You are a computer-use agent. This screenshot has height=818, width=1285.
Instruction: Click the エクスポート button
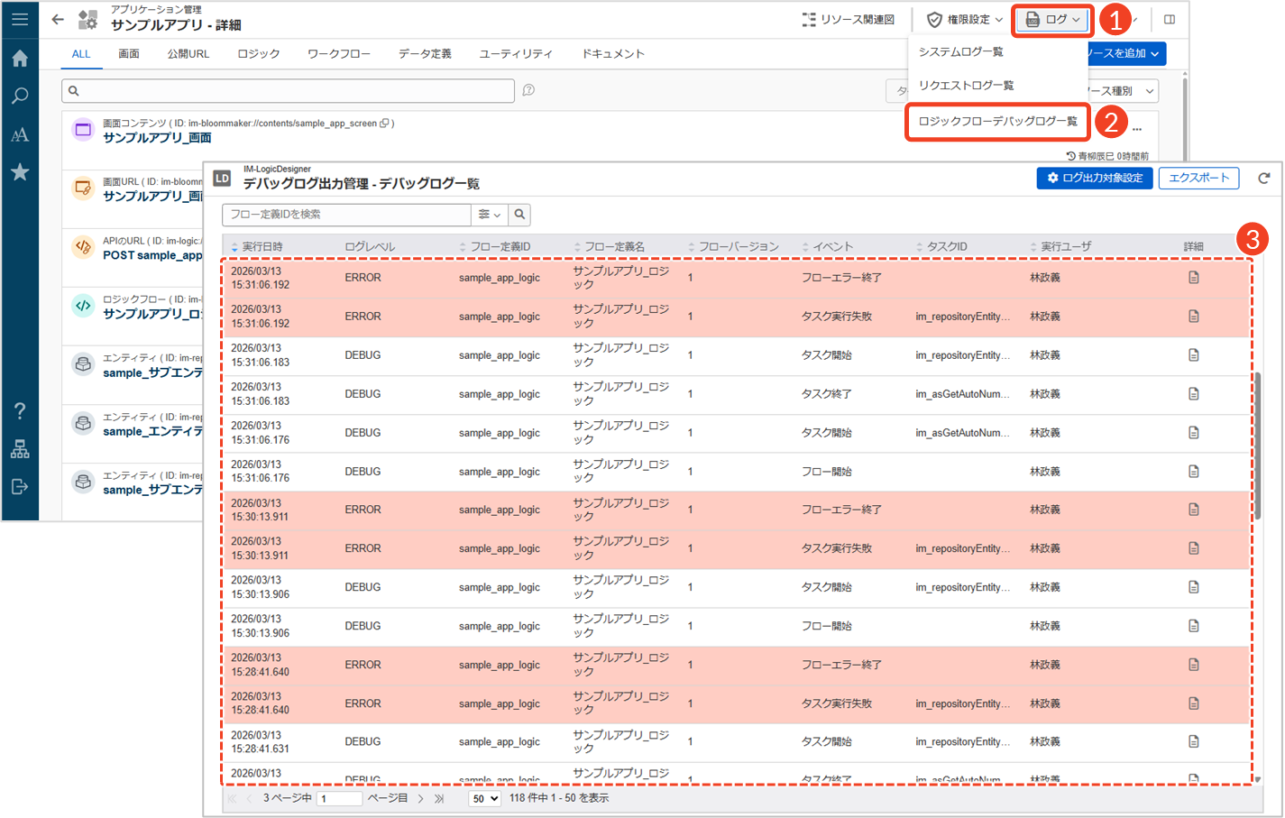(1198, 179)
